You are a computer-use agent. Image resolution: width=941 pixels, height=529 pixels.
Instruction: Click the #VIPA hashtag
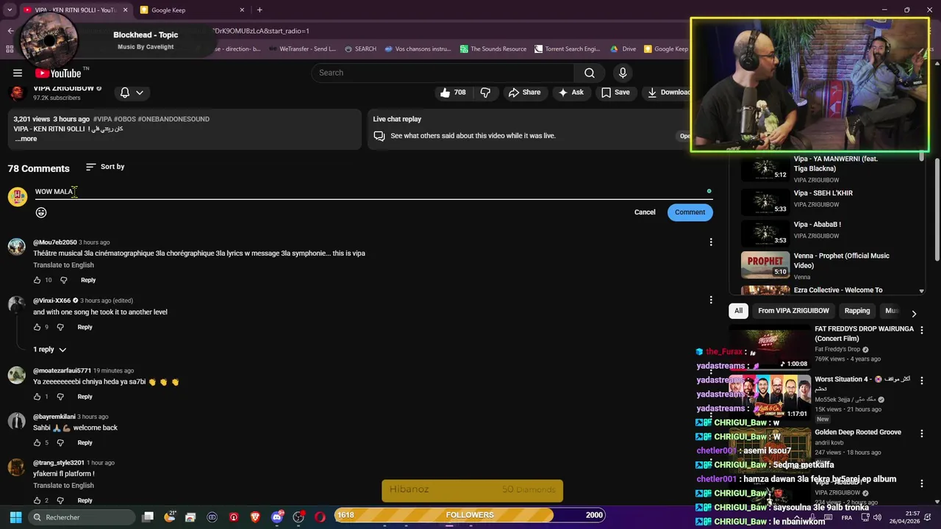102,119
